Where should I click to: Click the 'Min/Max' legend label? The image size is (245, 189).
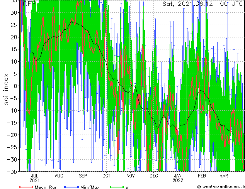tap(90, 187)
